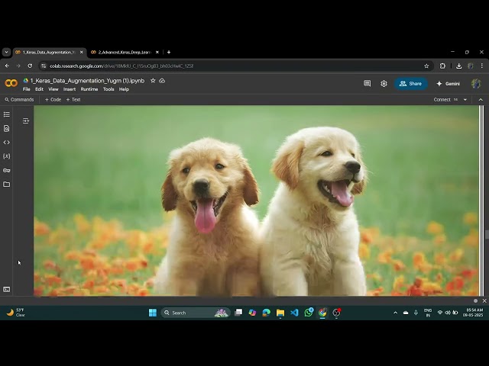The image size is (489, 366).
Task: Open WhatsApp from taskbar
Action: point(309,313)
